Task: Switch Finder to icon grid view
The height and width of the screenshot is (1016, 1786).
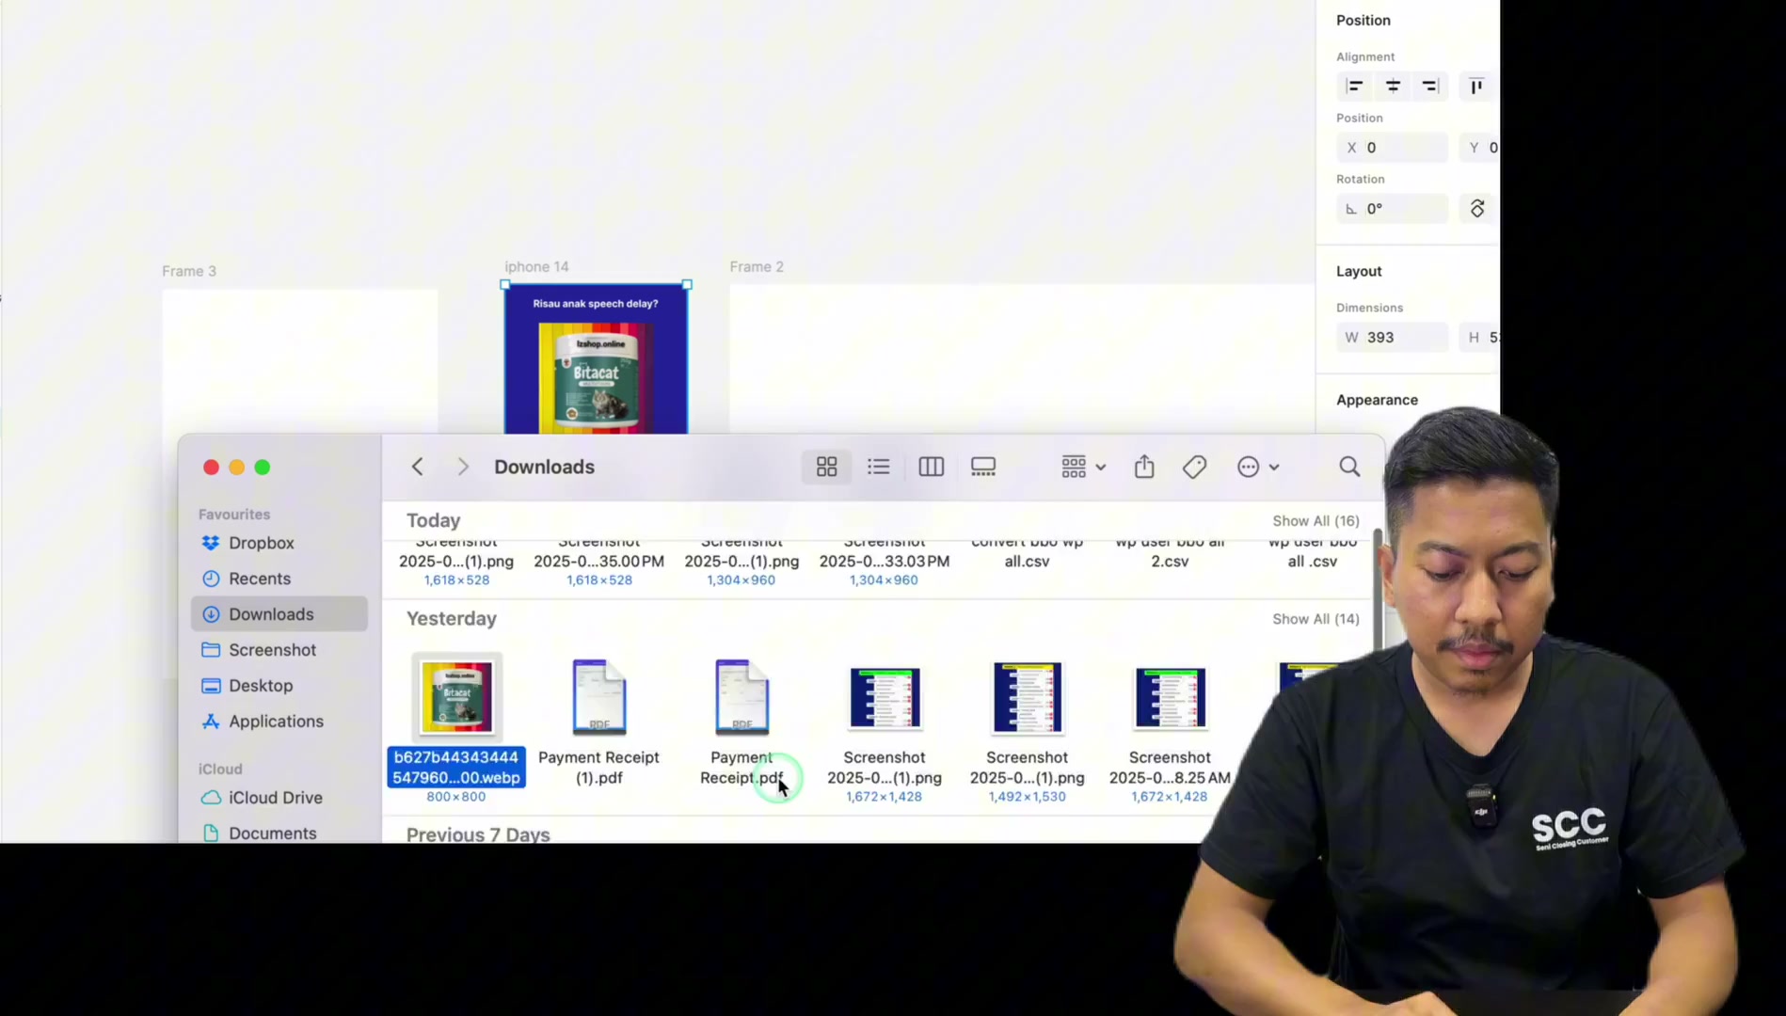Action: pyautogui.click(x=826, y=467)
